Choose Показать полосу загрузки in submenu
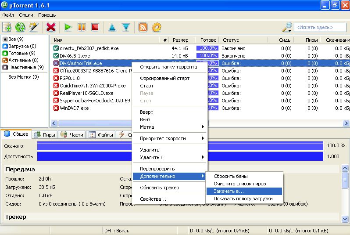Viewport: 350px width, 235px height. click(x=244, y=199)
